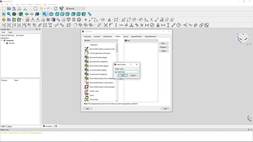Apply the radius constraint icon
This screenshot has width=253, height=142.
178,25
